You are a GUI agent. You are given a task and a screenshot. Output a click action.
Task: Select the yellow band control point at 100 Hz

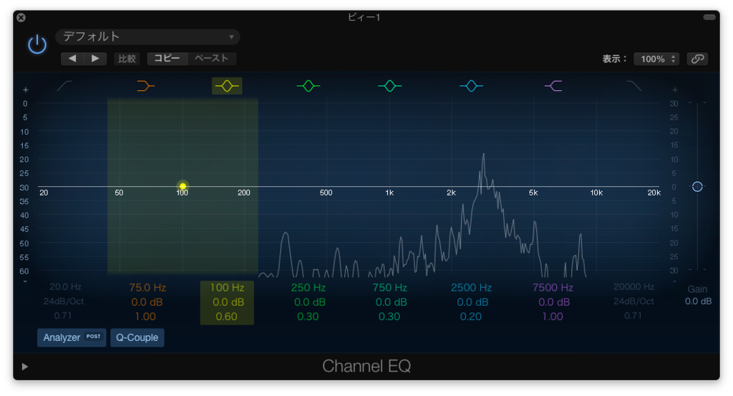(x=183, y=186)
